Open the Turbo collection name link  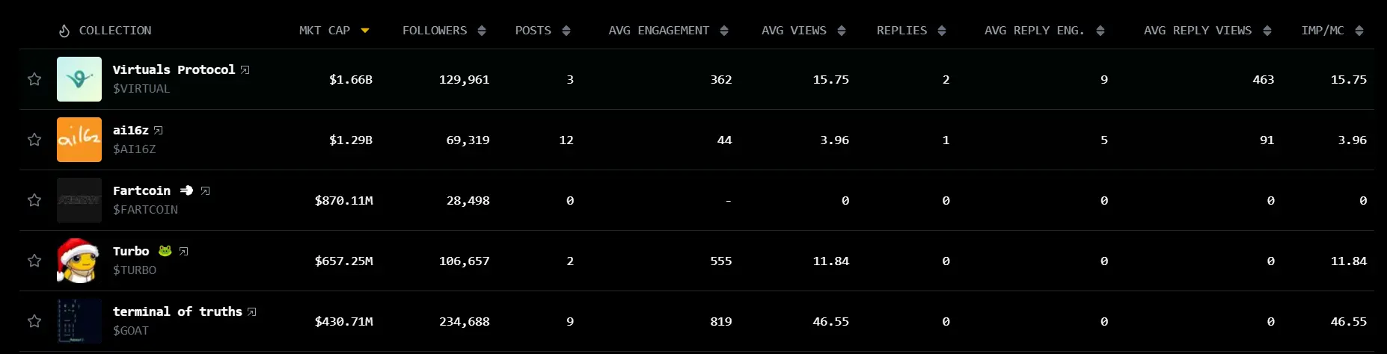click(131, 252)
